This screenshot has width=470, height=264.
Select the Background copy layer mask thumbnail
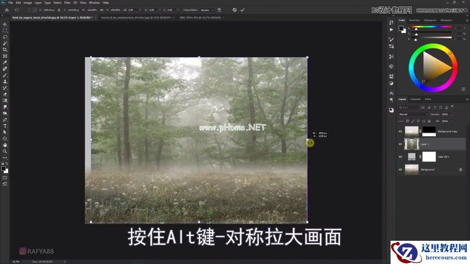tap(429, 131)
